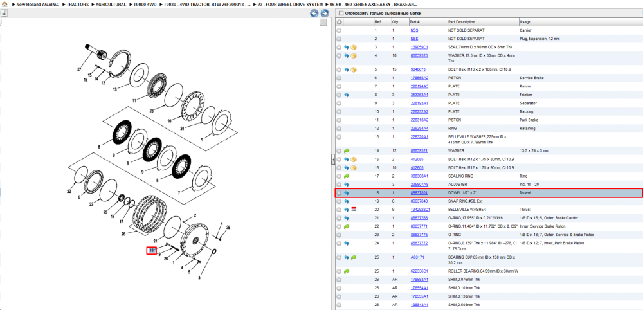Sort table by 'Usage' column header
The width and height of the screenshot is (643, 310).
pyautogui.click(x=580, y=22)
